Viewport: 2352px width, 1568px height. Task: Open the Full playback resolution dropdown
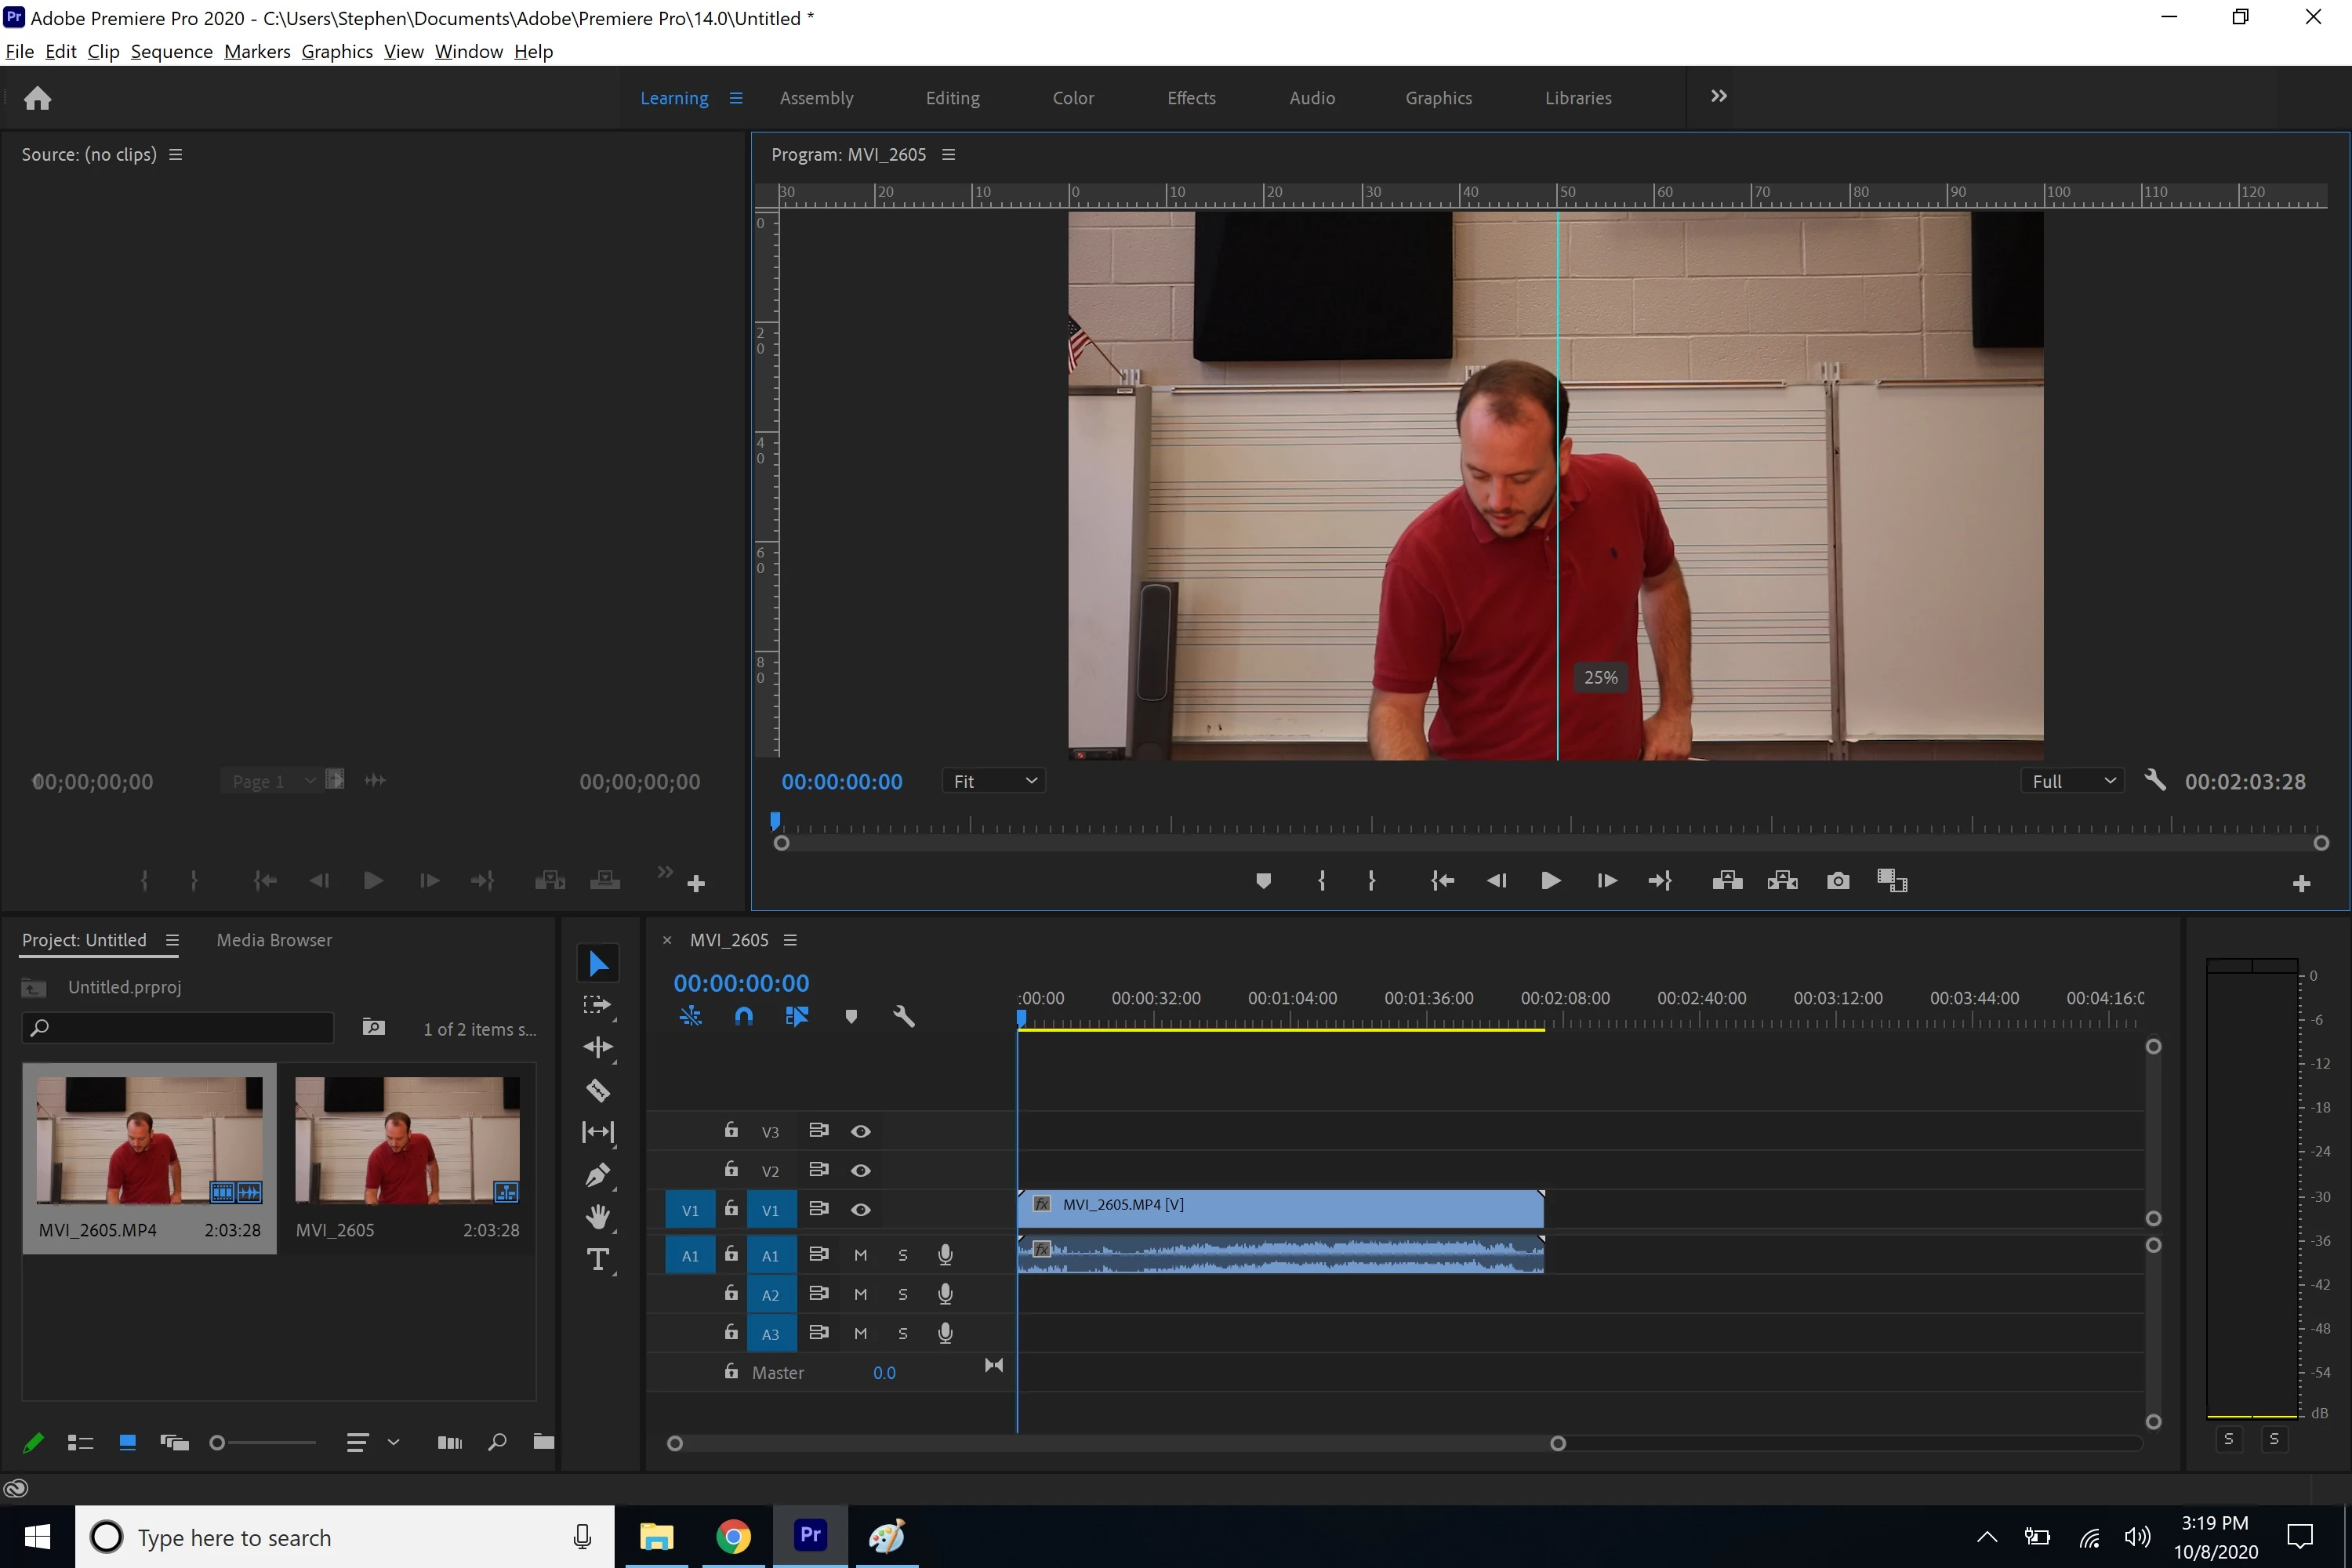[x=2073, y=781]
